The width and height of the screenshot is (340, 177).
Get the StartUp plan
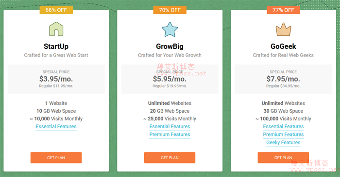click(56, 158)
